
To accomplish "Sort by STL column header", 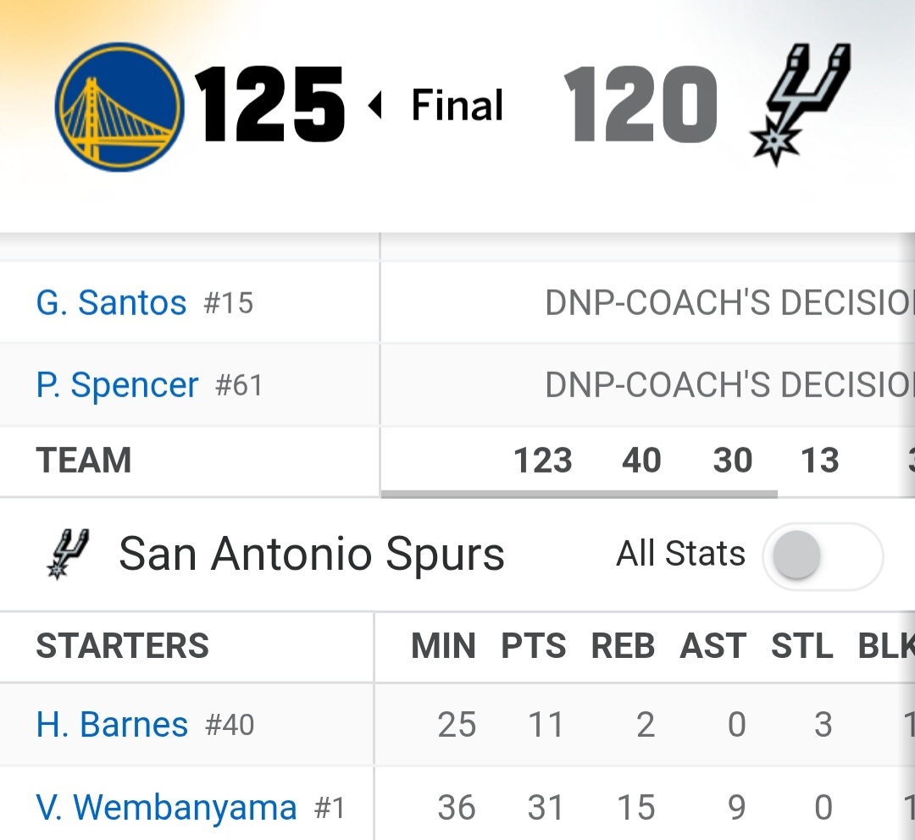I will tap(801, 646).
